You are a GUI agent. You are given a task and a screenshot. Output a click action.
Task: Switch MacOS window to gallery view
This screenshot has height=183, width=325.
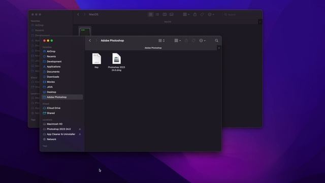(172, 14)
